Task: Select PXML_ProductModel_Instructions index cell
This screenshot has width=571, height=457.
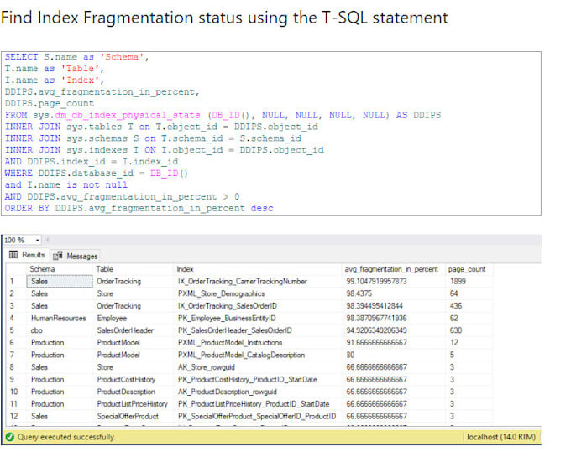Action: 230,343
